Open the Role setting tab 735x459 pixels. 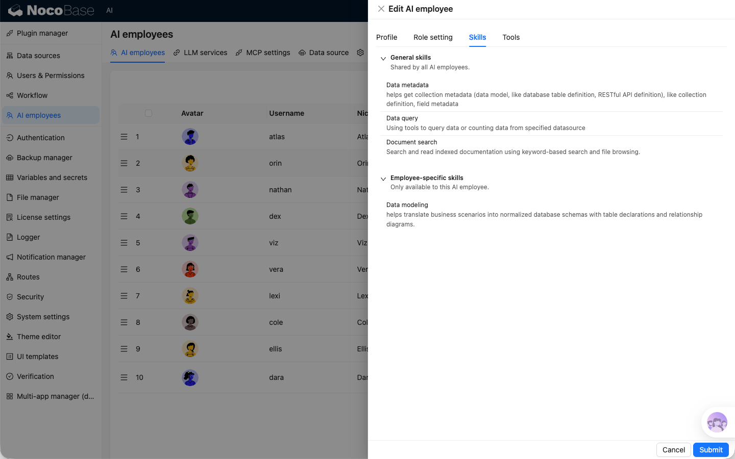[433, 37]
